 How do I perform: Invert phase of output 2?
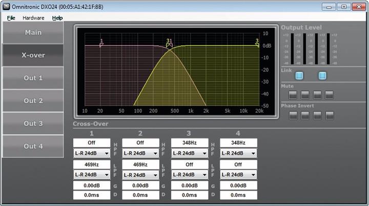(305, 115)
